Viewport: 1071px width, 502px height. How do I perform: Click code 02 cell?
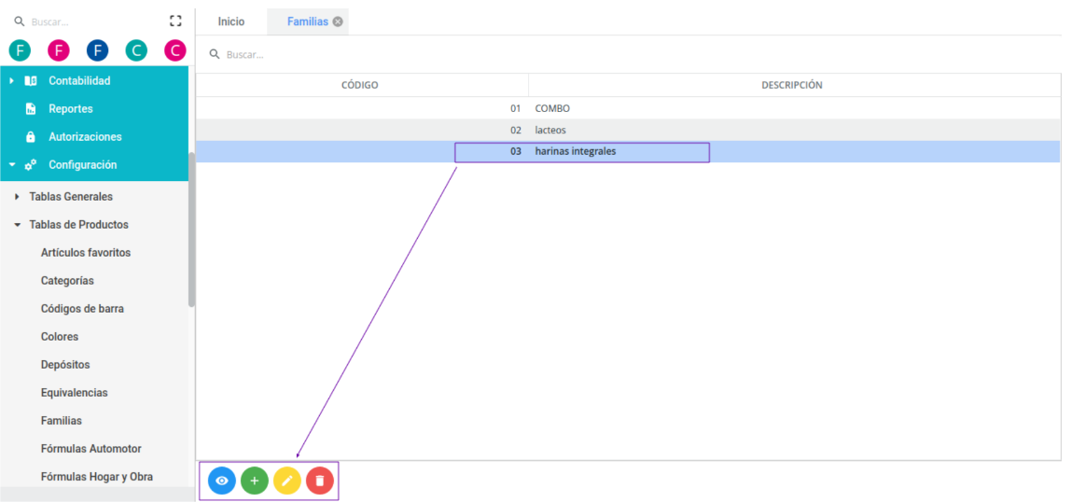515,130
